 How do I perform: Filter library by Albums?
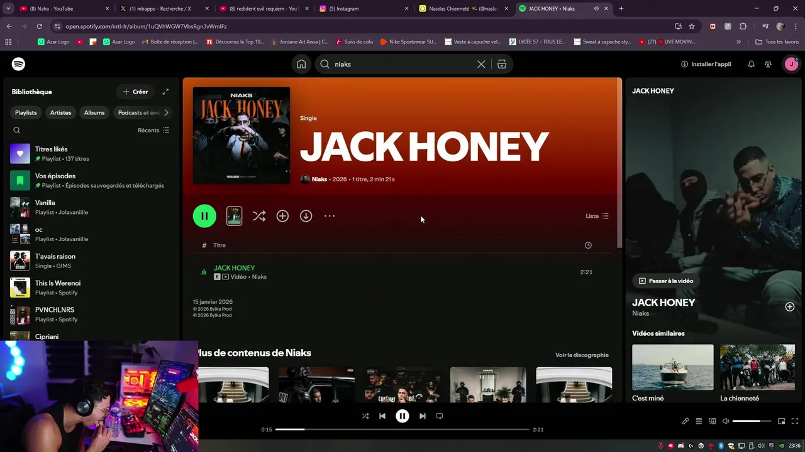94,112
